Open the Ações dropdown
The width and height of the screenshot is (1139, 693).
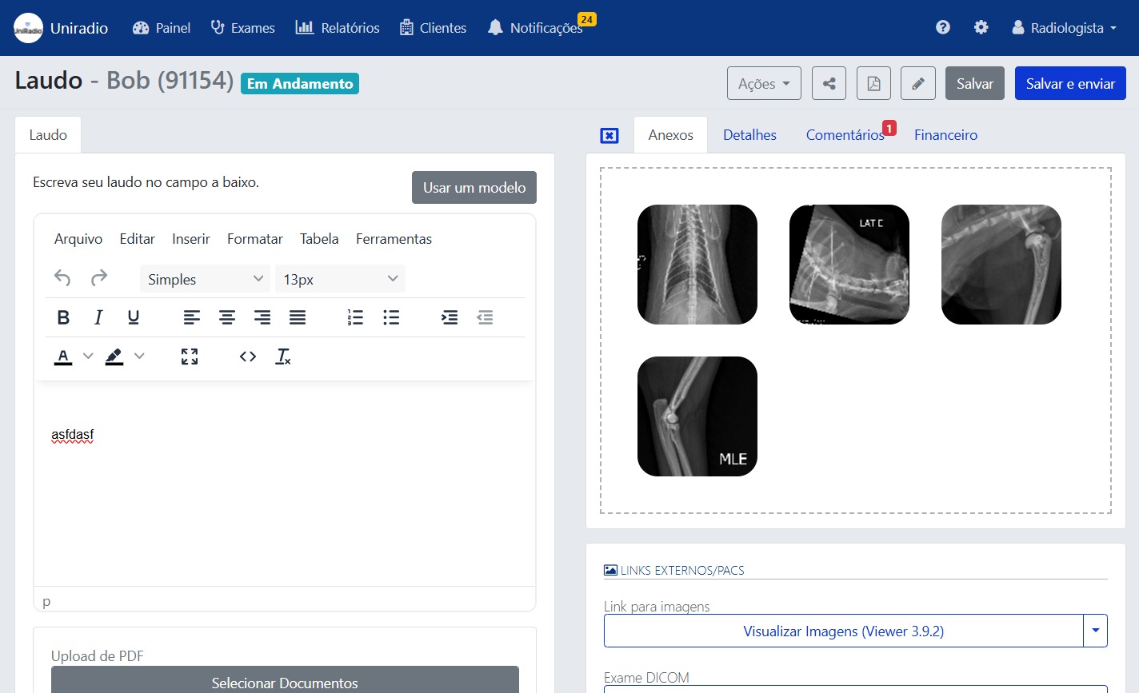(763, 83)
